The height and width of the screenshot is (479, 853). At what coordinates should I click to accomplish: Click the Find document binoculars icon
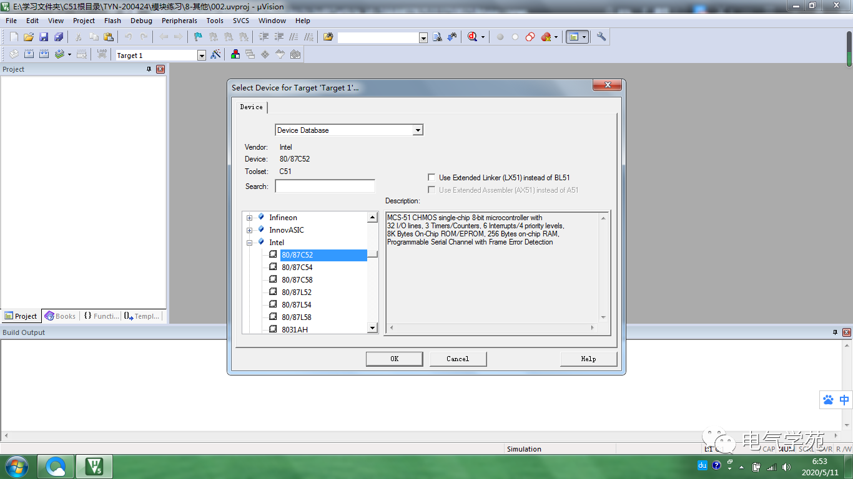[437, 37]
